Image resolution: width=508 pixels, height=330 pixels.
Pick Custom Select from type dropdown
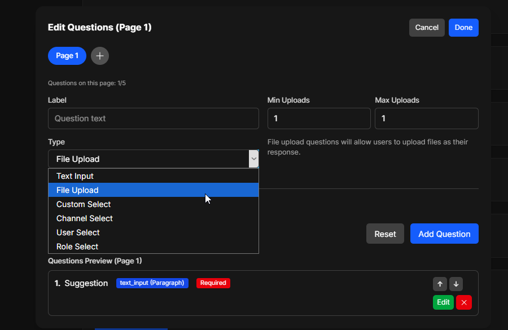(x=84, y=204)
